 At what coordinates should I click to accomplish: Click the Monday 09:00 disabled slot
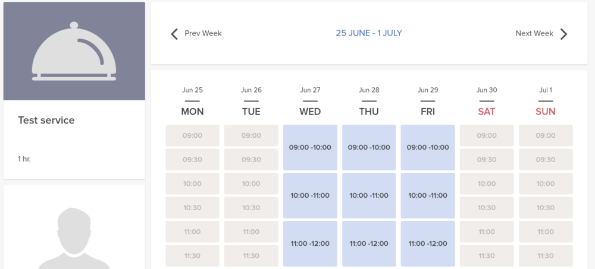point(192,135)
